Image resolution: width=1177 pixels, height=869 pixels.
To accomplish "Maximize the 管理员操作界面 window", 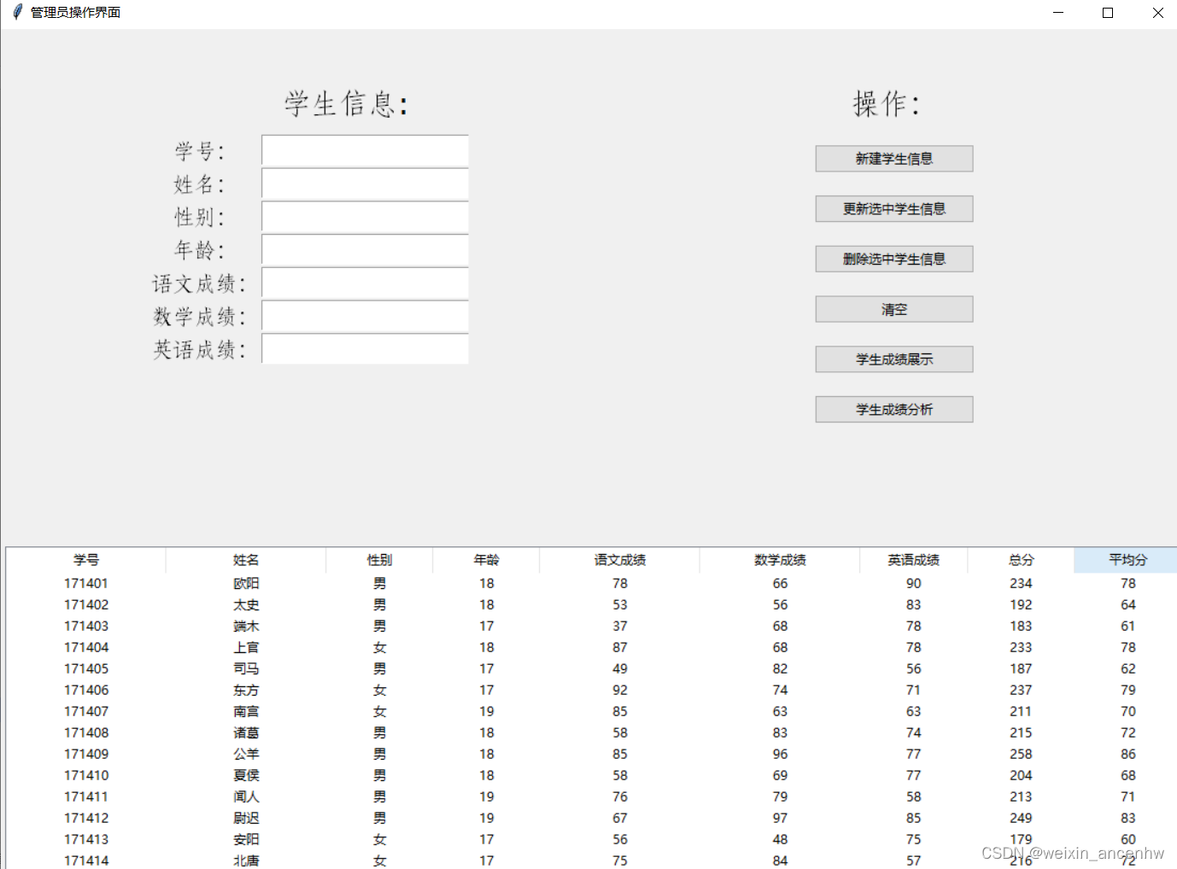I will click(1108, 13).
